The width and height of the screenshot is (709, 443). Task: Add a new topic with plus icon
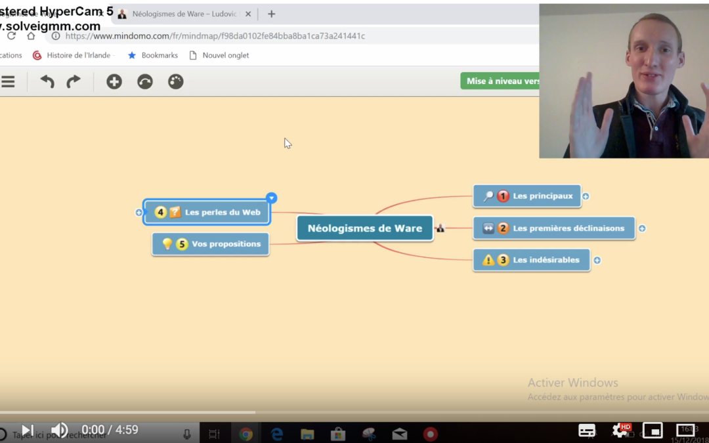[x=114, y=81]
